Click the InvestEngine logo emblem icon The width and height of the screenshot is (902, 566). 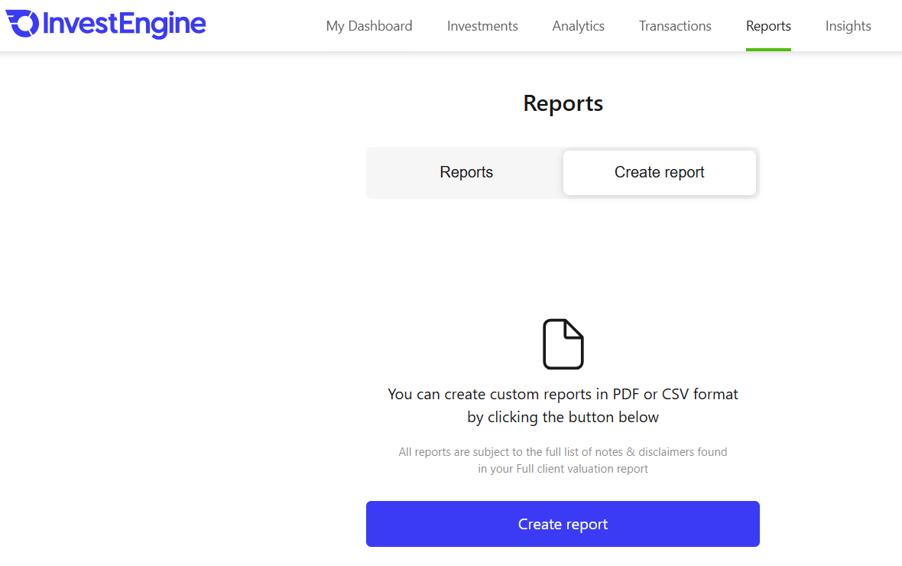[x=22, y=24]
